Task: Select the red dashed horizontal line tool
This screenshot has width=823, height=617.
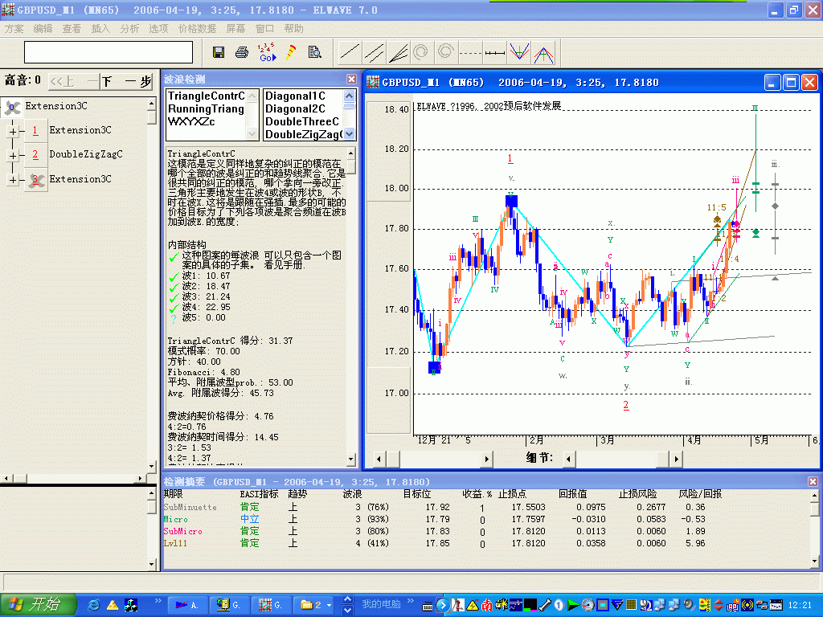Action: coord(471,52)
